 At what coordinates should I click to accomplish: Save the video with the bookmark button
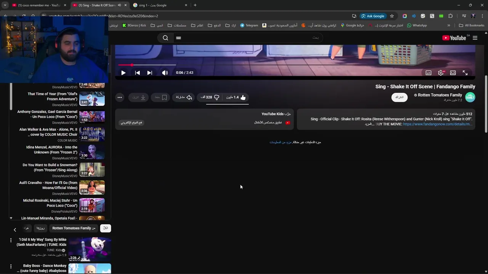161,97
